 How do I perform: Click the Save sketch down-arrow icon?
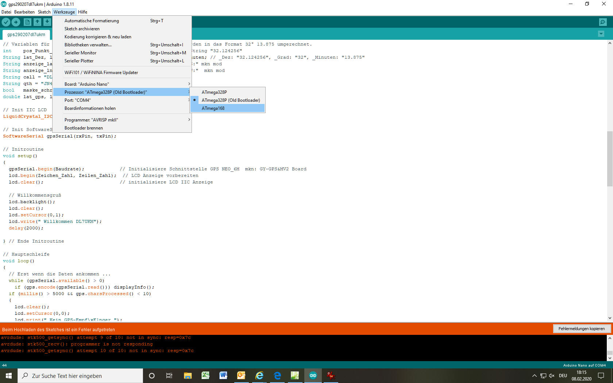[x=47, y=22]
